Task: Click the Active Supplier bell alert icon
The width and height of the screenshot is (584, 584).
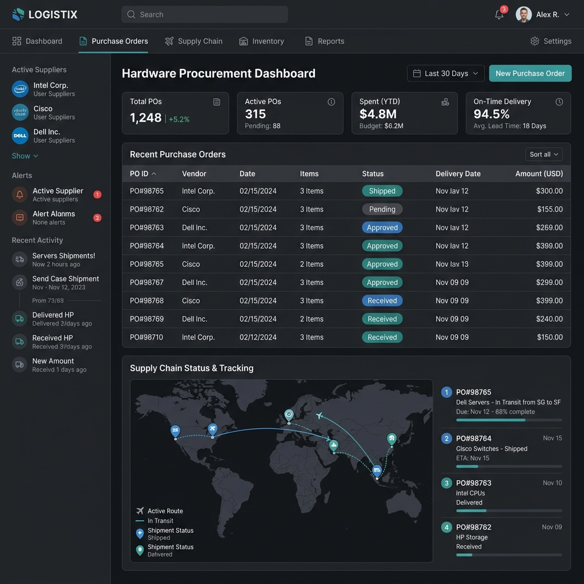Action: coord(20,194)
